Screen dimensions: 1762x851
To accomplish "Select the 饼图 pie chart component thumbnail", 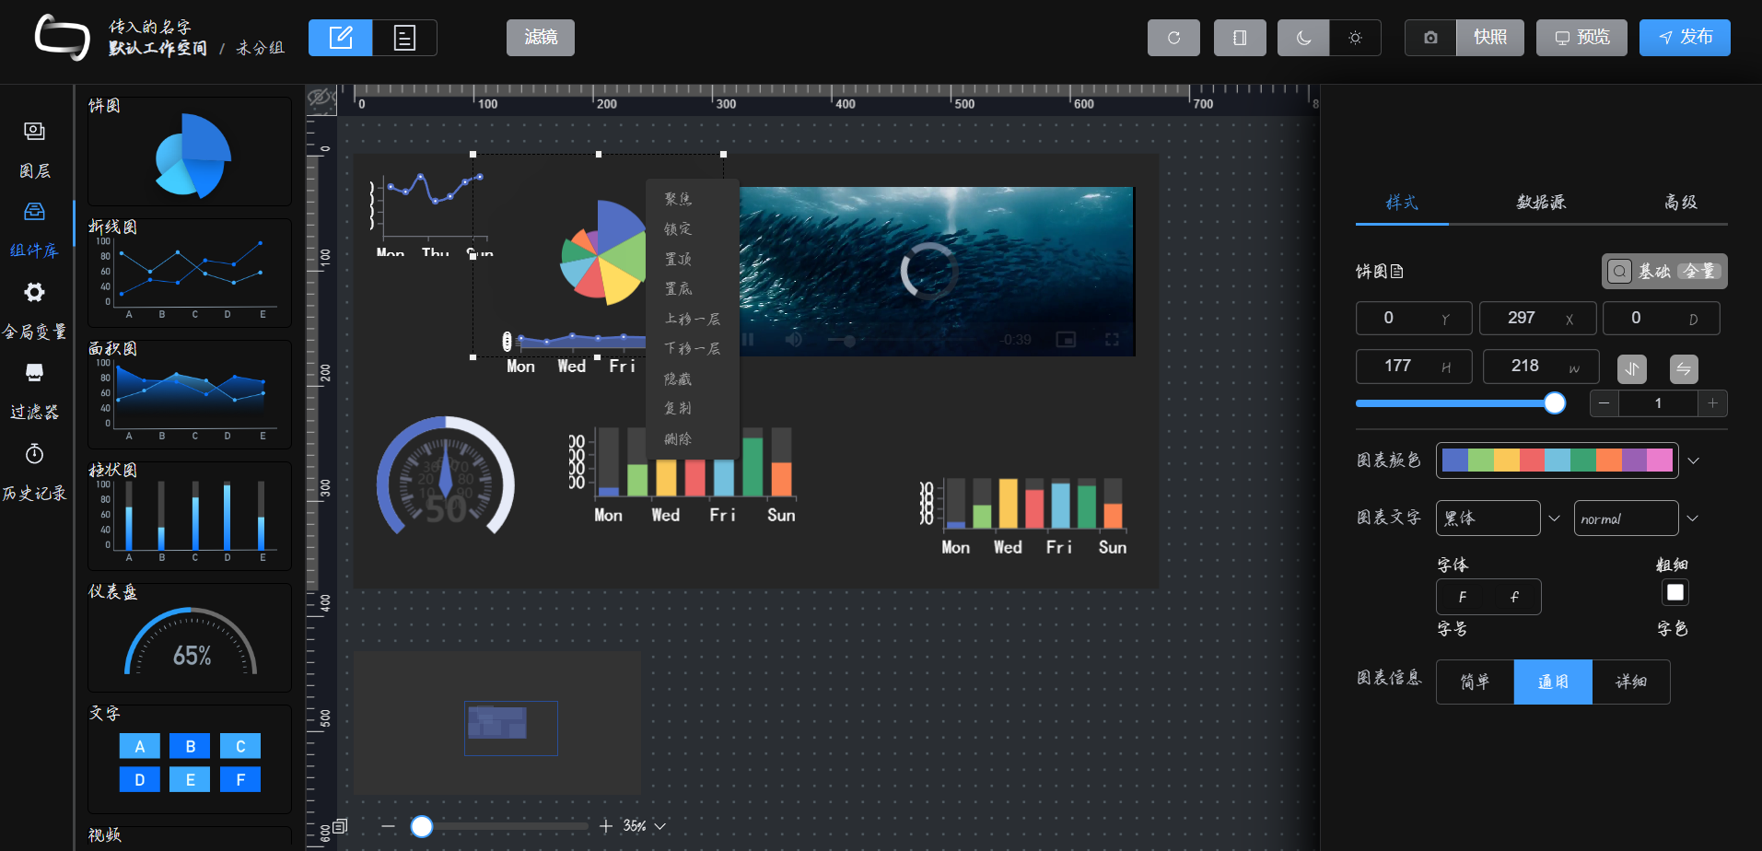I will (x=190, y=152).
